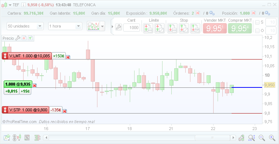Cancel the V:LMT limit order with its X
The width and height of the screenshot is (279, 144).
point(68,57)
